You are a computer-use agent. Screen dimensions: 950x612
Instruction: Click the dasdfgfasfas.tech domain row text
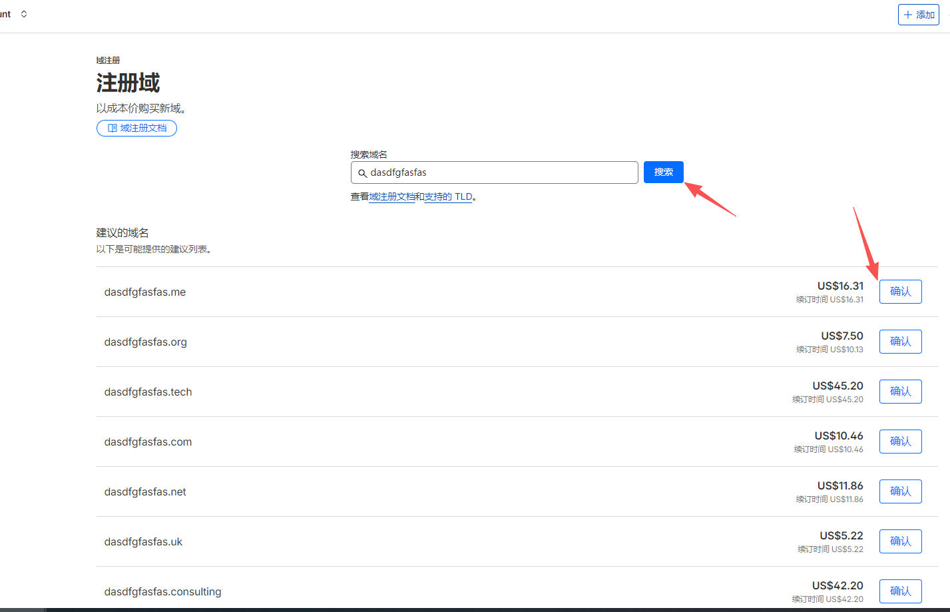(x=148, y=392)
